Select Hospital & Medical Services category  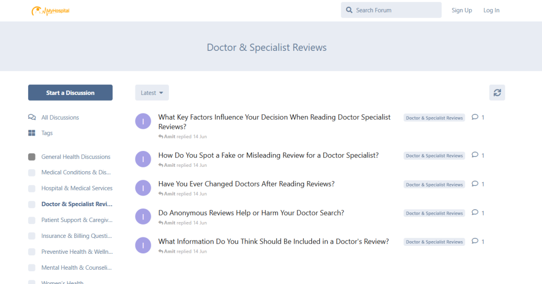coord(77,188)
